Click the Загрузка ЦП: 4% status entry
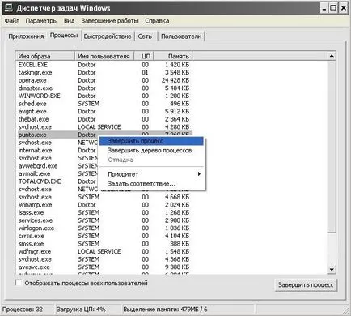 [x=81, y=310]
